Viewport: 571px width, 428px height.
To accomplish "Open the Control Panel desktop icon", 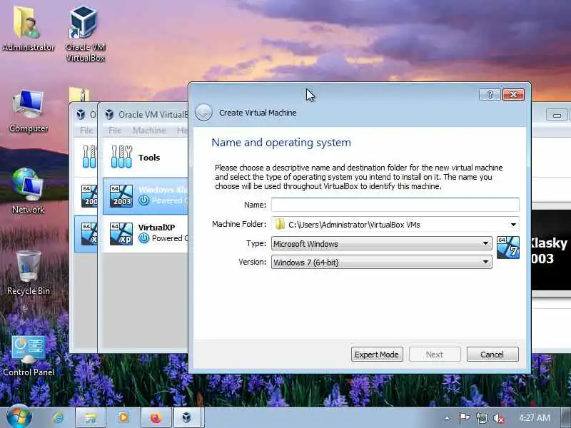I will [28, 356].
